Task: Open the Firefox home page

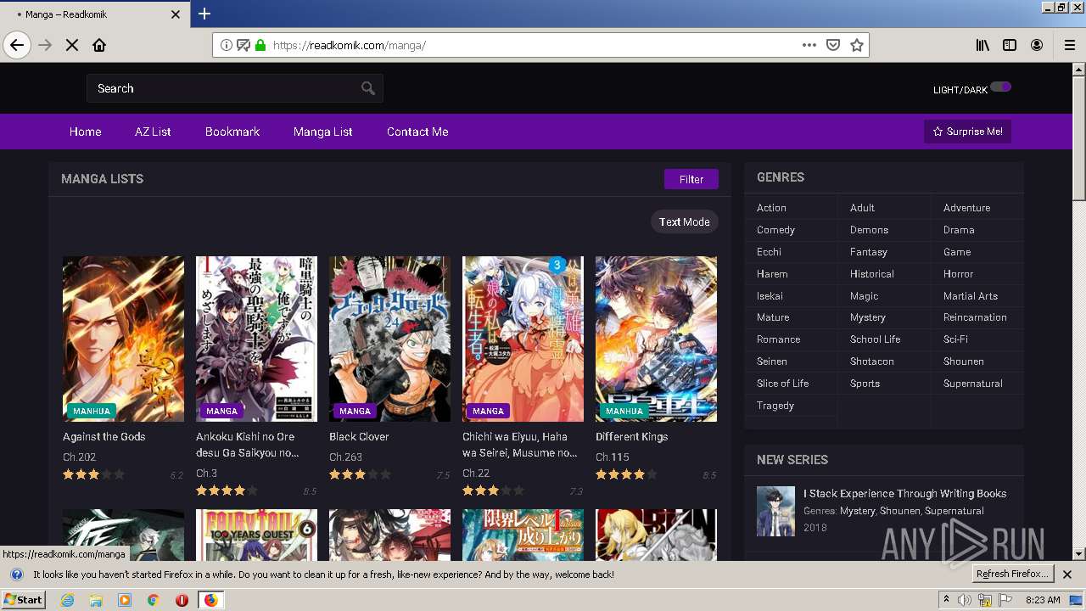Action: [99, 45]
